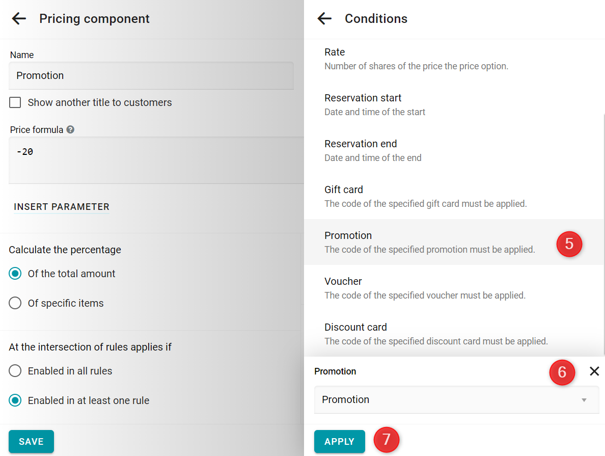This screenshot has height=456, width=605.
Task: Check Show another title to customers
Action: pyautogui.click(x=15, y=102)
